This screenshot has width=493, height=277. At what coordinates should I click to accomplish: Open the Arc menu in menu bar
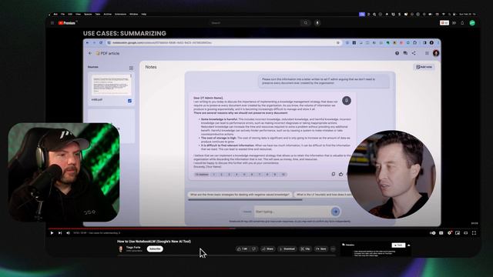pyautogui.click(x=55, y=14)
